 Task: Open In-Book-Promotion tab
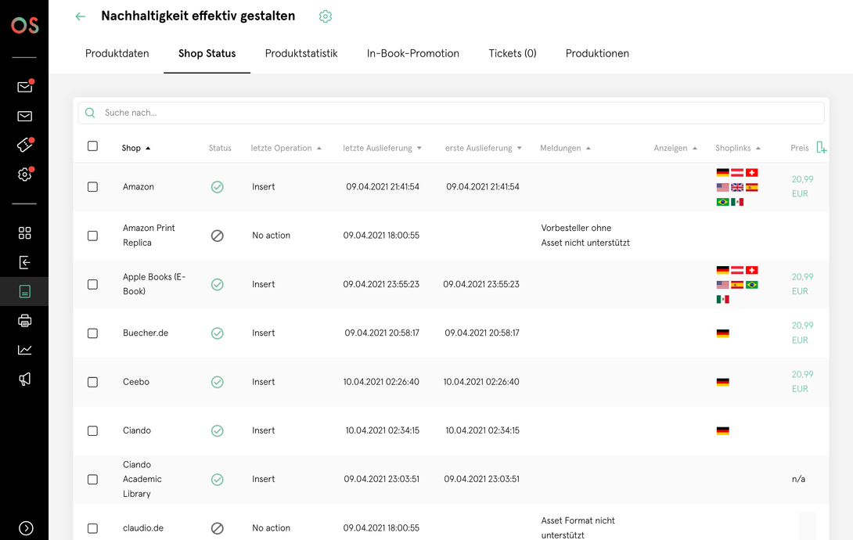tap(413, 53)
